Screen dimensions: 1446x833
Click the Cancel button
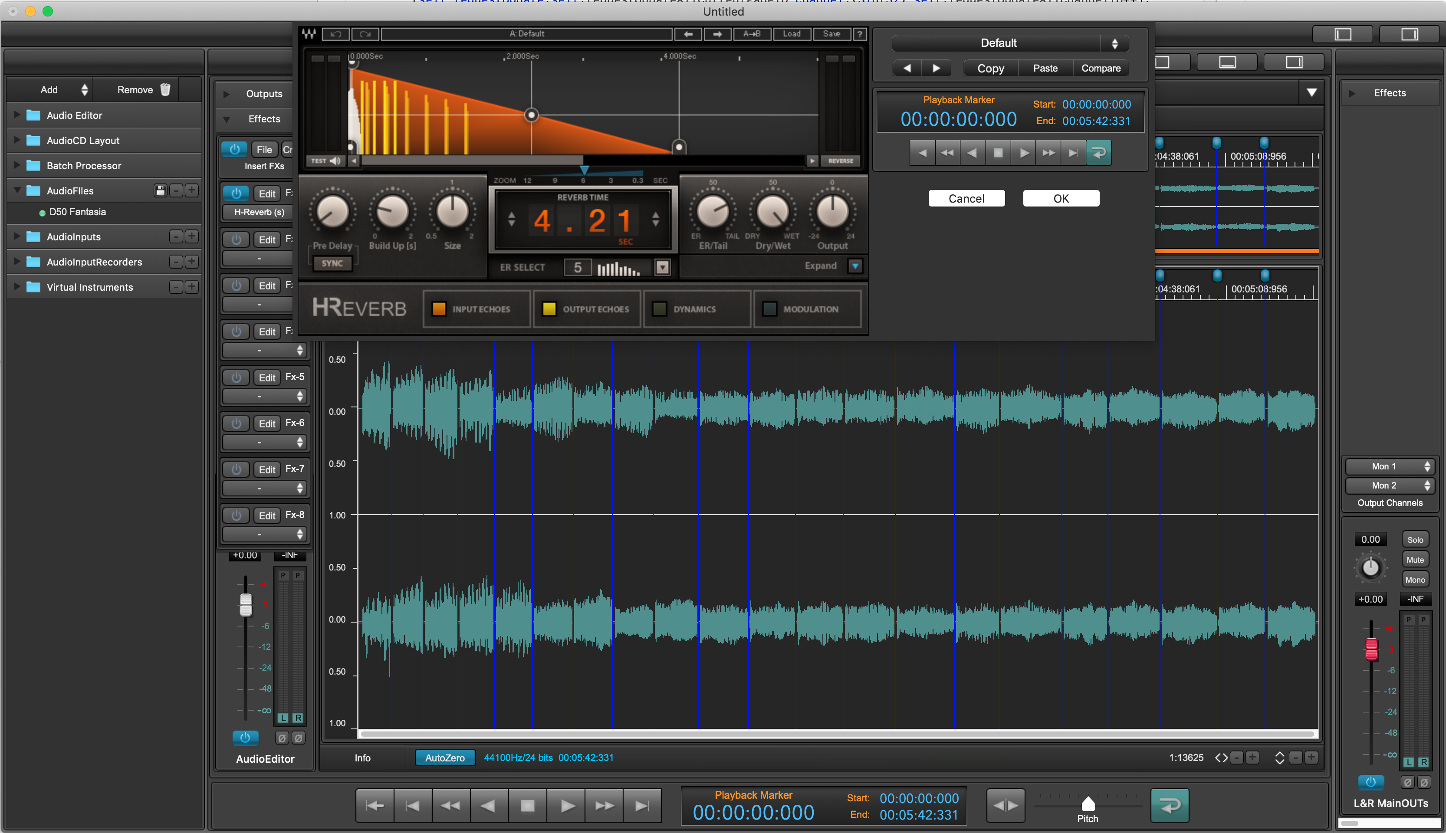pos(966,199)
